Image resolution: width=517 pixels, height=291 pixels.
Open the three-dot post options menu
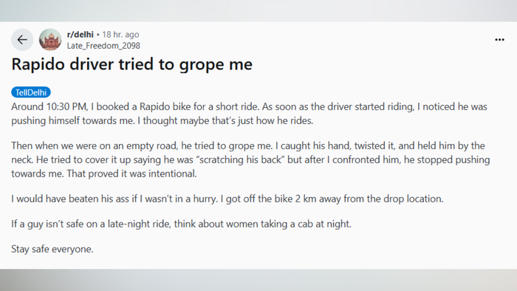click(499, 40)
